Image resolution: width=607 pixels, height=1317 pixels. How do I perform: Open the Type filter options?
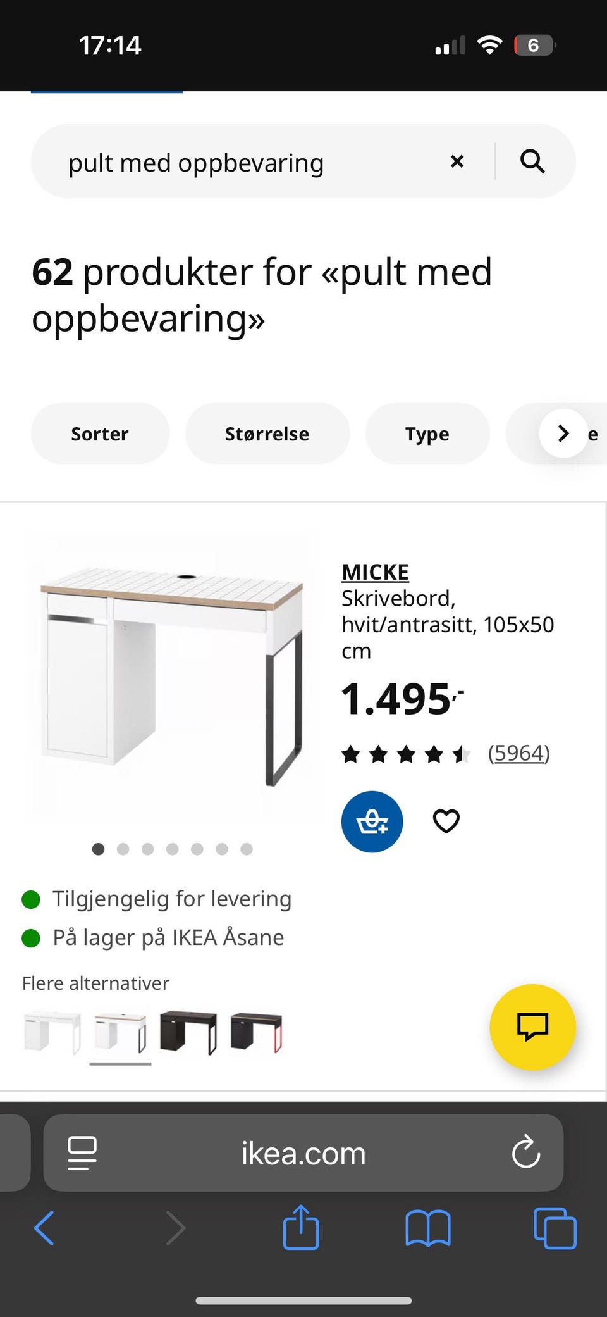click(427, 434)
